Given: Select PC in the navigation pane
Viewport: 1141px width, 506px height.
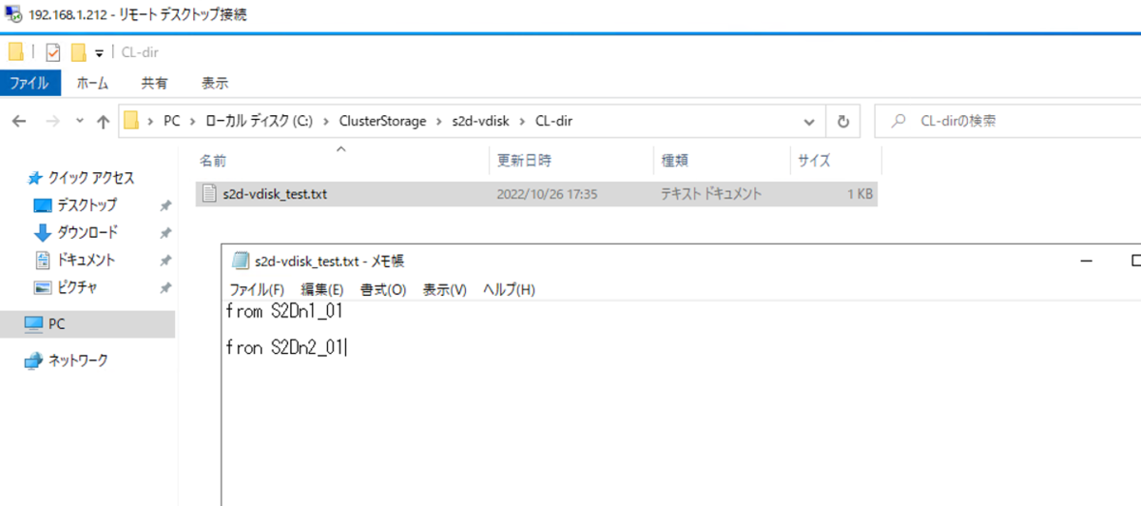Looking at the screenshot, I should click(56, 324).
